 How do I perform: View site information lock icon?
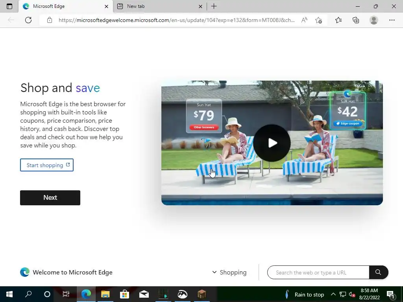(x=50, y=20)
